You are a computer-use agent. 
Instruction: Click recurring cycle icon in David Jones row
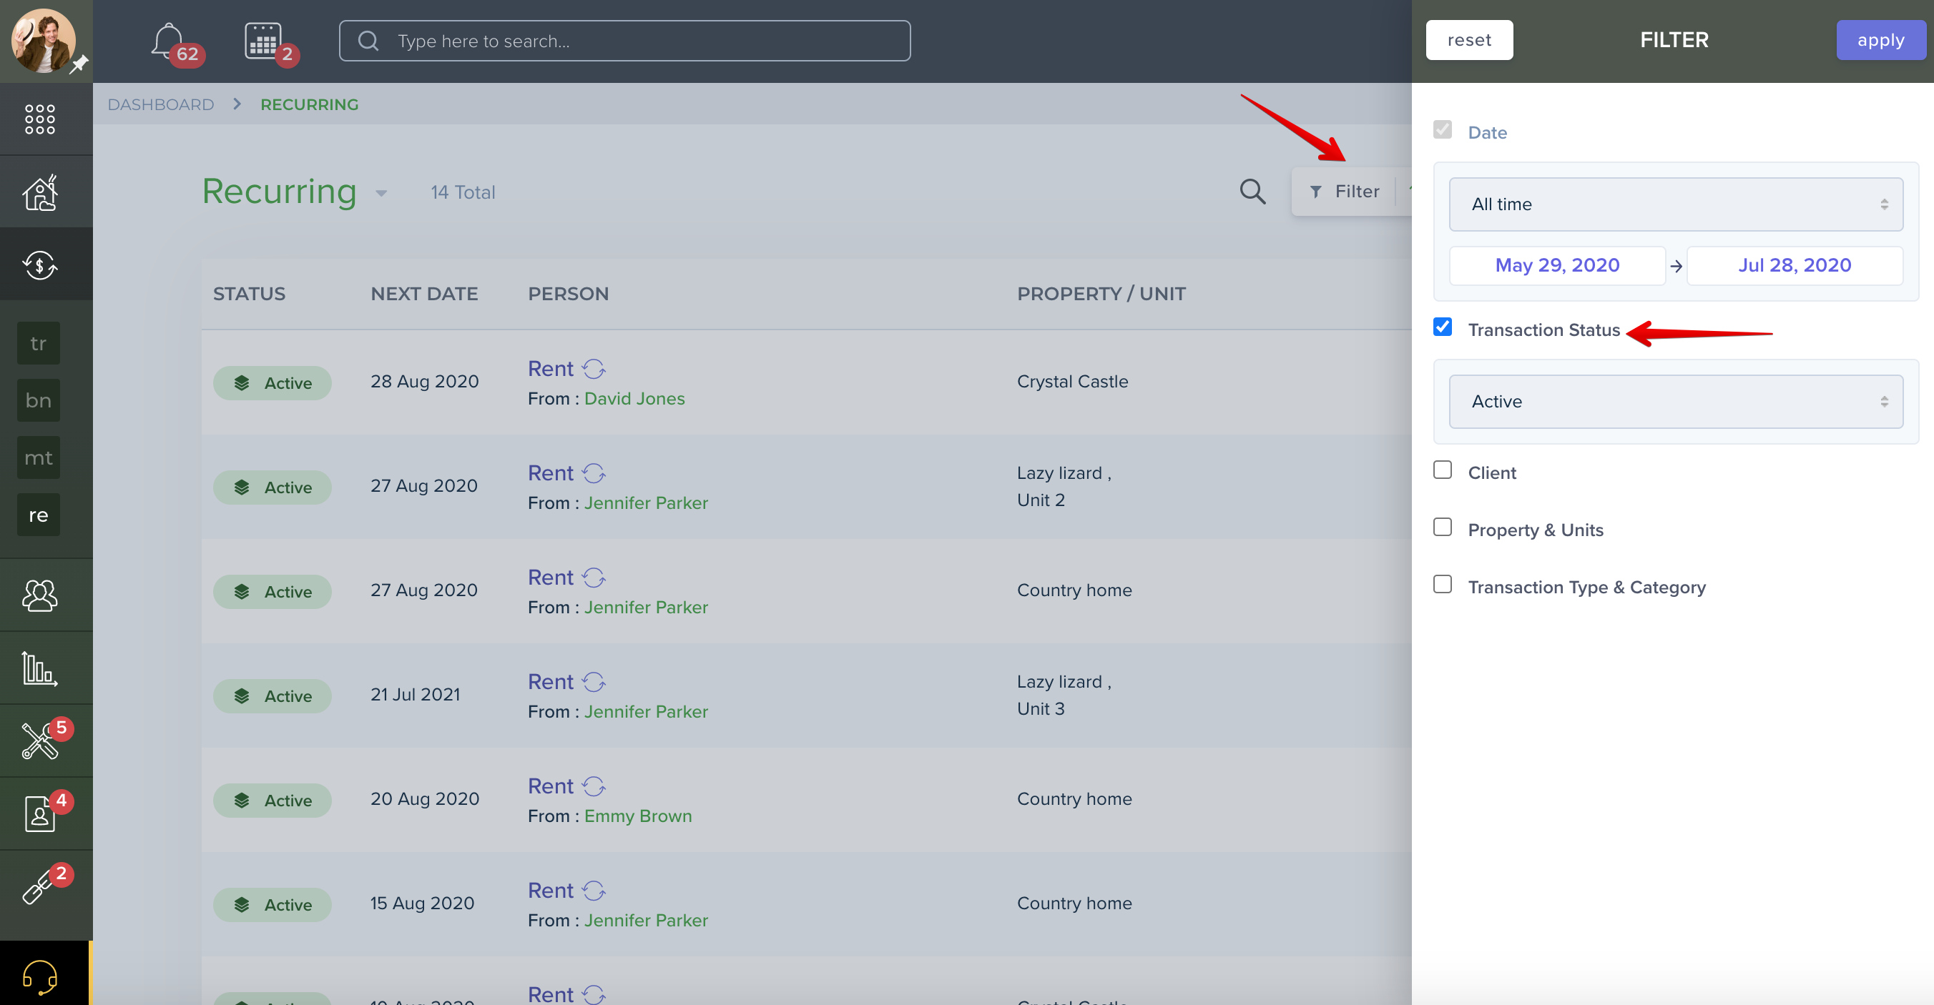593,369
